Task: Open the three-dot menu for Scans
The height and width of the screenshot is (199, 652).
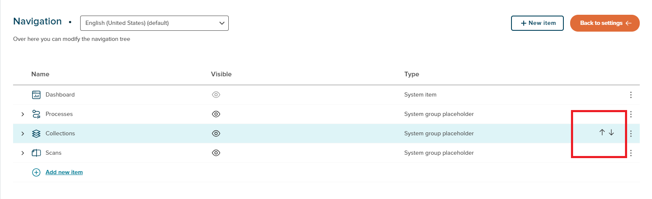Action: pos(631,153)
